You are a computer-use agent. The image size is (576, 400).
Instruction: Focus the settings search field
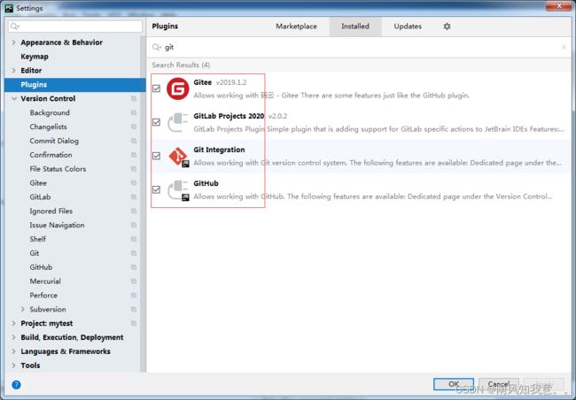pyautogui.click(x=75, y=27)
